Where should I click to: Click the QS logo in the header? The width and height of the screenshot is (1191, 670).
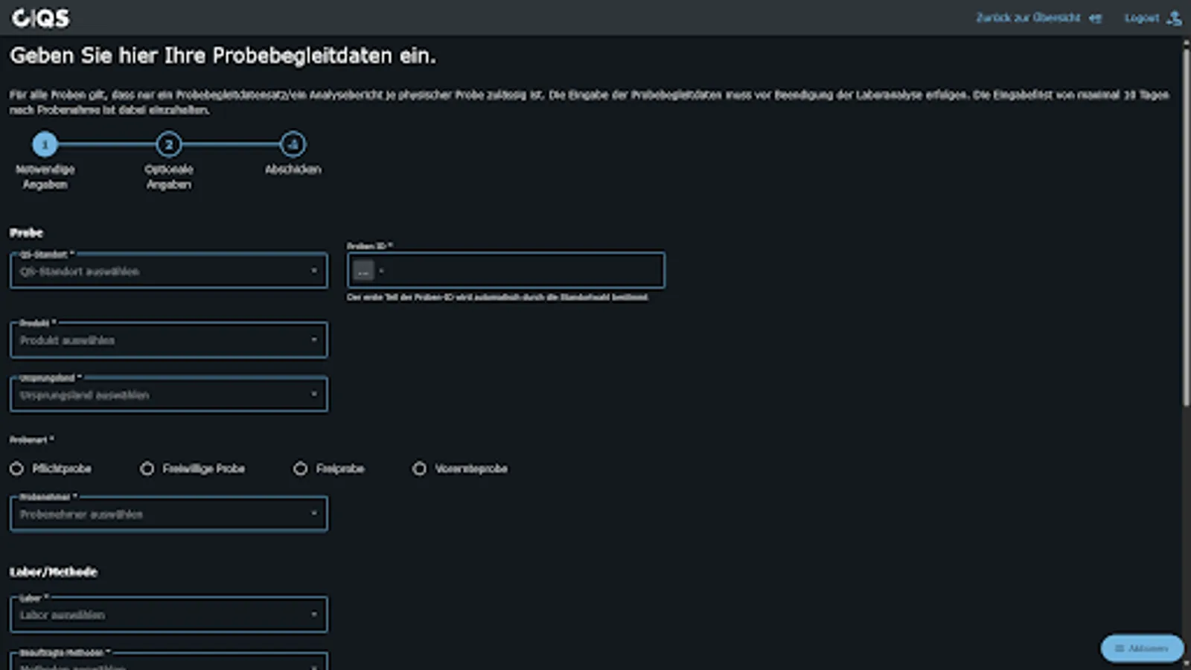[40, 18]
